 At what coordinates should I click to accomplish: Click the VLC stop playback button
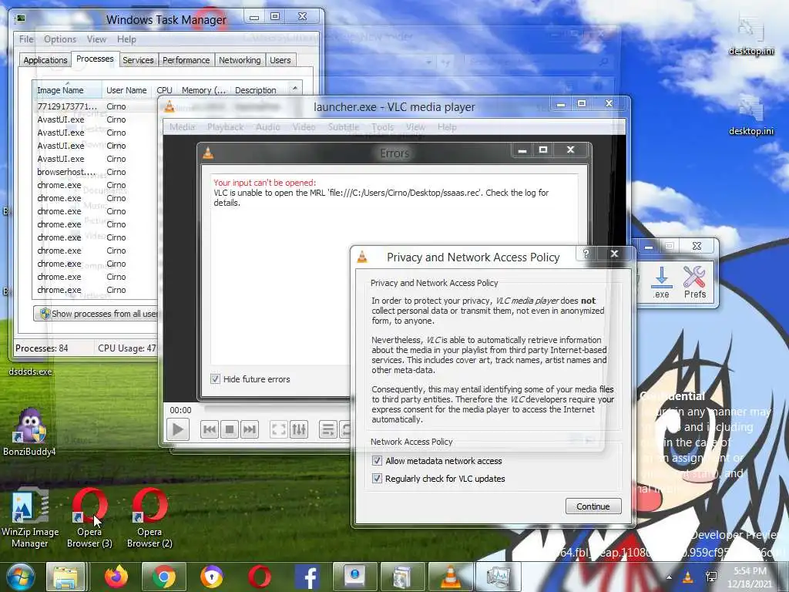230,429
